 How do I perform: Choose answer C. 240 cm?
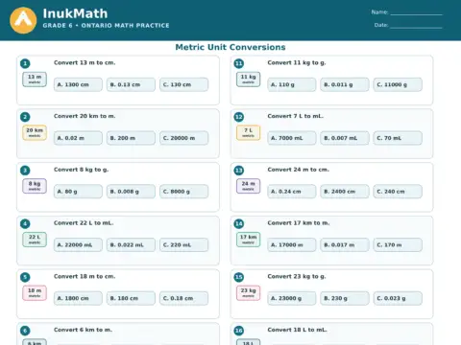point(398,192)
